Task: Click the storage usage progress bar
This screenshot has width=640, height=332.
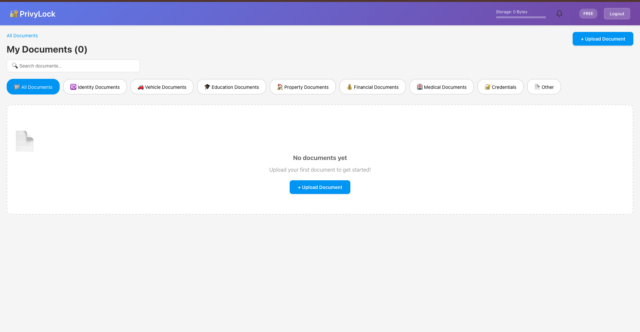Action: tap(521, 17)
